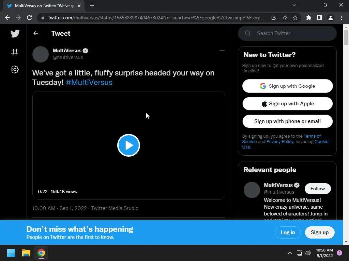Open the taskbar clock 10:58 AM
Viewport: 349px width, 261px height.
tap(324, 253)
